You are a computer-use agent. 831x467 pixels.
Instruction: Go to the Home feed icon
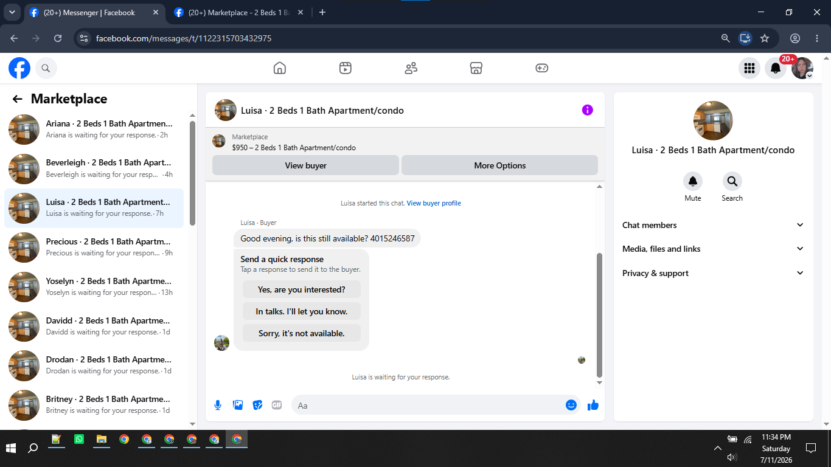(x=280, y=68)
